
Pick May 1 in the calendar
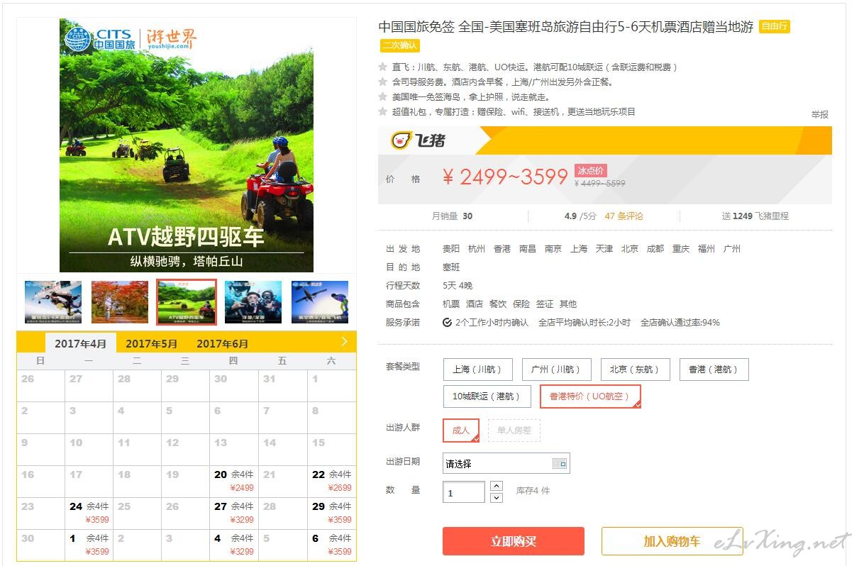pos(89,545)
